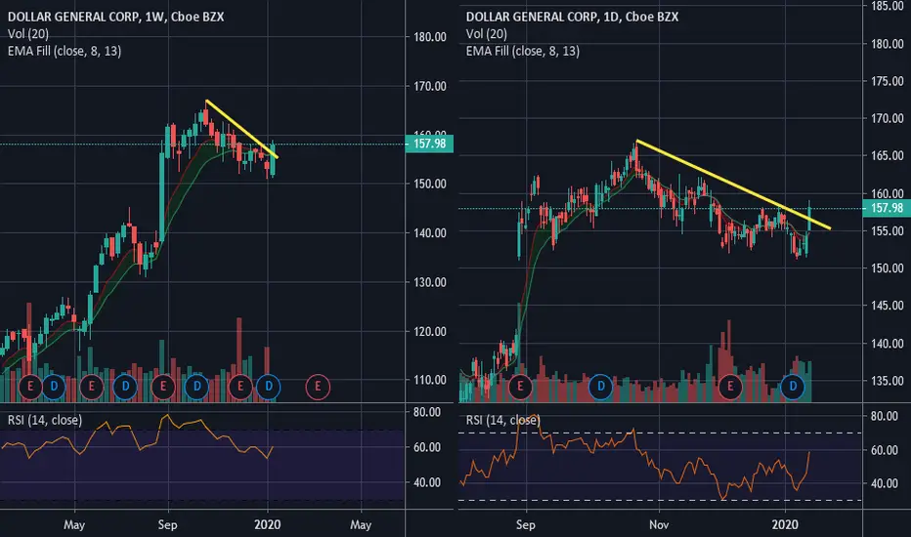Click the 157.98 price label on weekly chart
The width and height of the screenshot is (911, 537).
pos(429,144)
